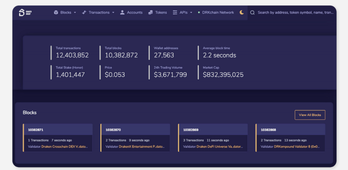The image size is (348, 170).
Task: Focus the address search input field
Action: (x=295, y=13)
